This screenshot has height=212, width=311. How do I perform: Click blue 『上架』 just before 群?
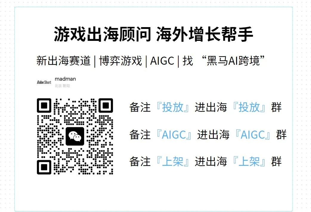pyautogui.click(x=249, y=161)
